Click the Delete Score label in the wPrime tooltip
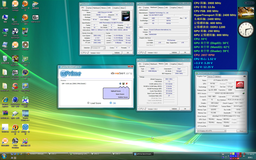 (123, 97)
